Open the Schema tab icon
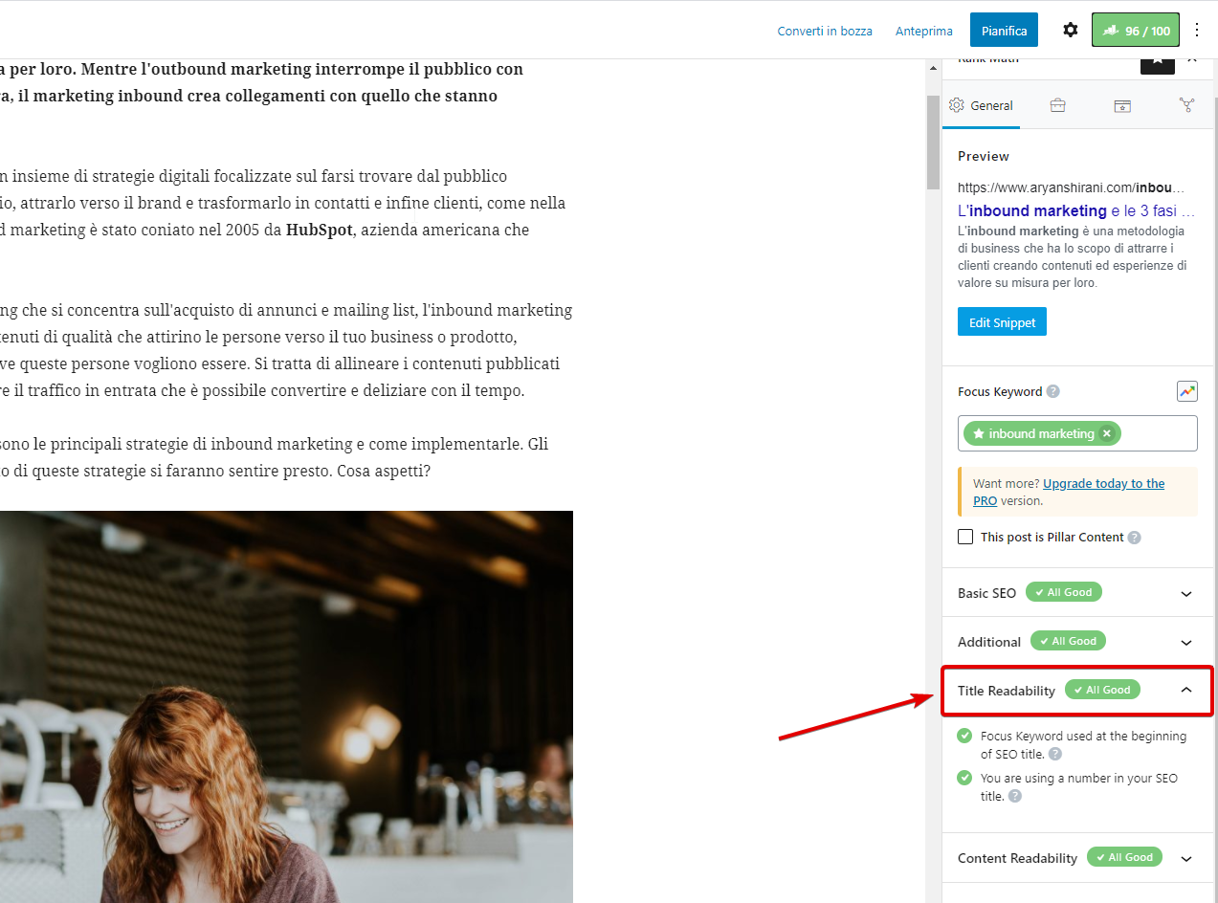The height and width of the screenshot is (903, 1218). click(1122, 105)
